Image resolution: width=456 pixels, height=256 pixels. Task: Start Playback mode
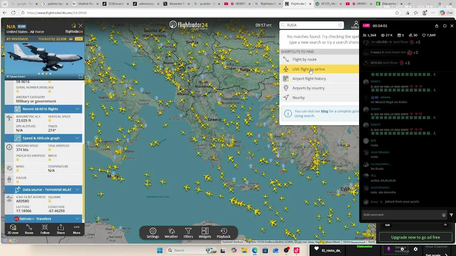[224, 233]
